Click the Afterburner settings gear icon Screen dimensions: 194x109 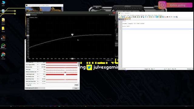(x=117, y=35)
